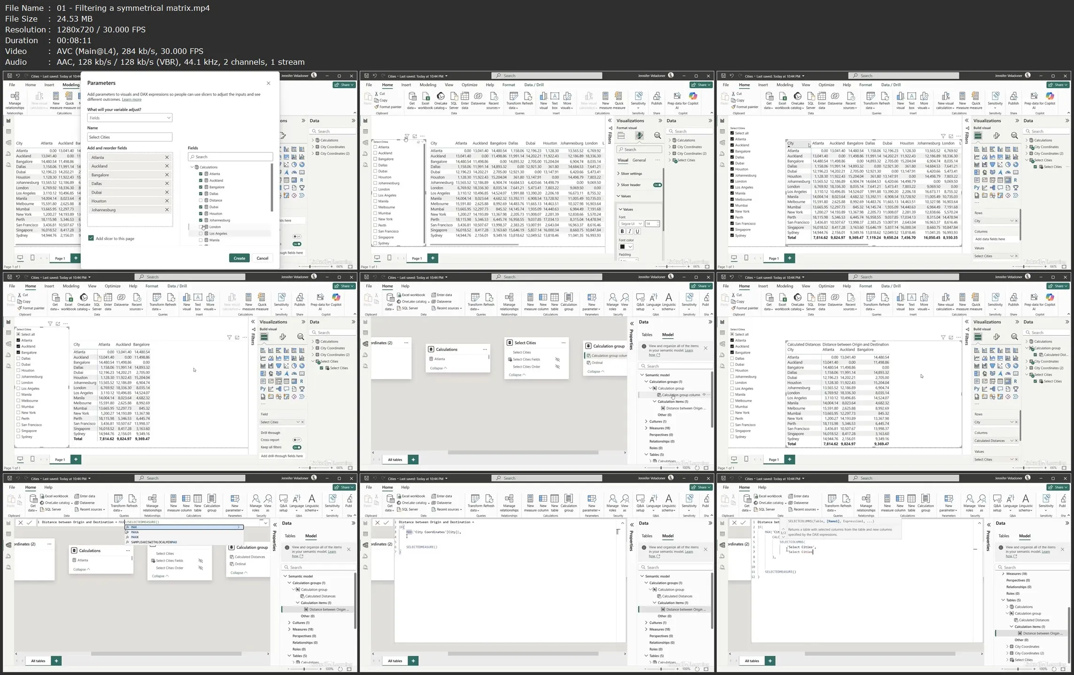Viewport: 1074px width, 675px height.
Task: Turn off the Slicer header toggle
Action: (x=657, y=185)
